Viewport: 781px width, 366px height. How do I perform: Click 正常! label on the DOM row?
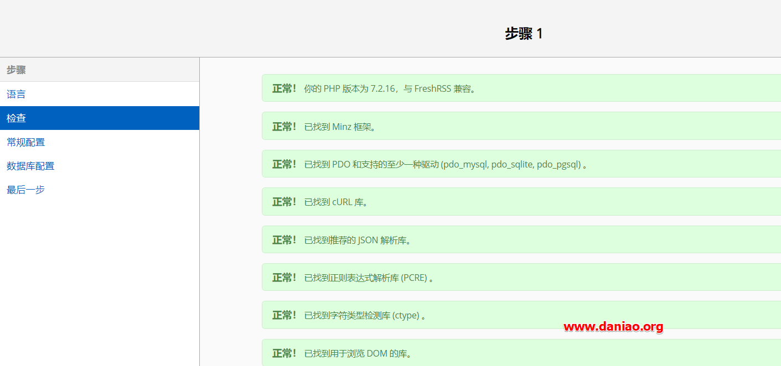(x=284, y=353)
